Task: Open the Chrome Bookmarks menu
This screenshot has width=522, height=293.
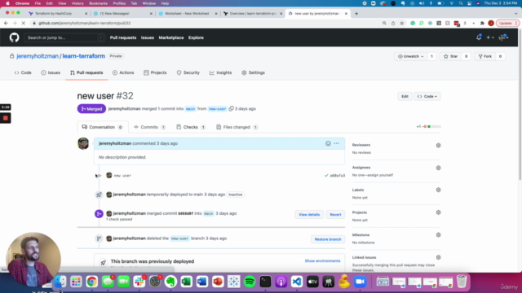Action: pyautogui.click(x=98, y=3)
